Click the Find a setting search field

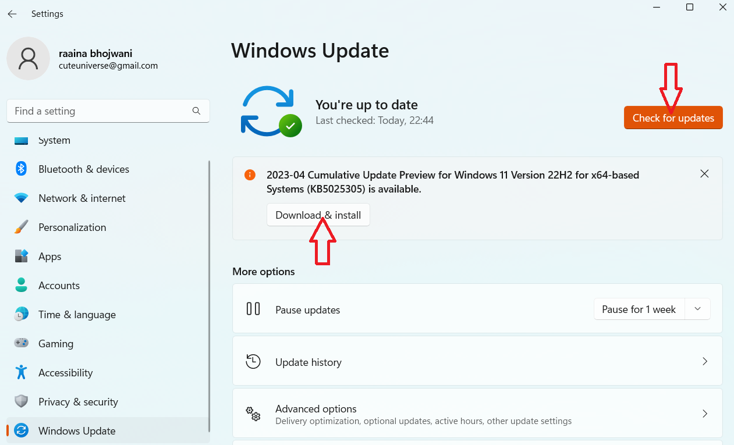[x=99, y=111]
